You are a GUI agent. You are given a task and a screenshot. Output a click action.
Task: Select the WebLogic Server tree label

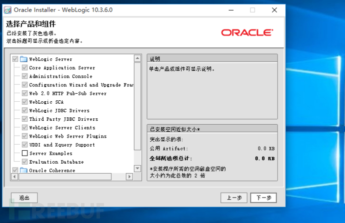pos(50,59)
